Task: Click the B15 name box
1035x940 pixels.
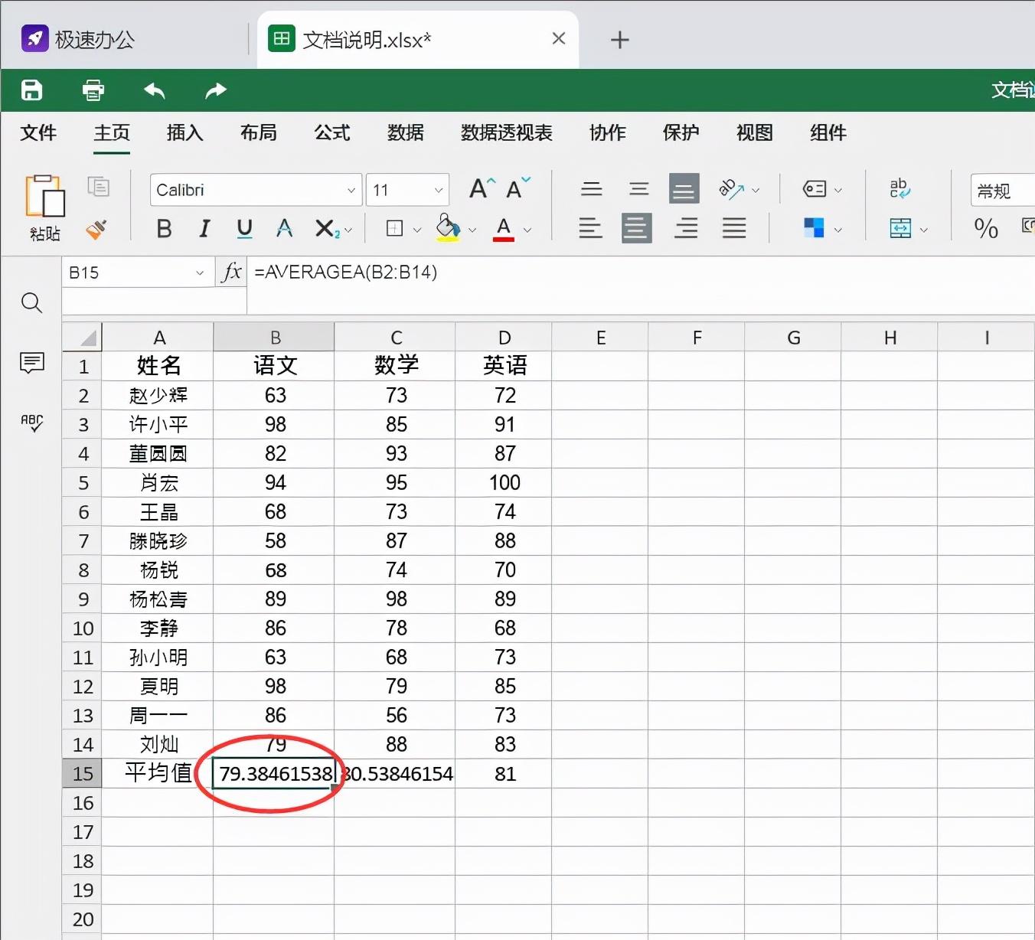Action: tap(138, 273)
